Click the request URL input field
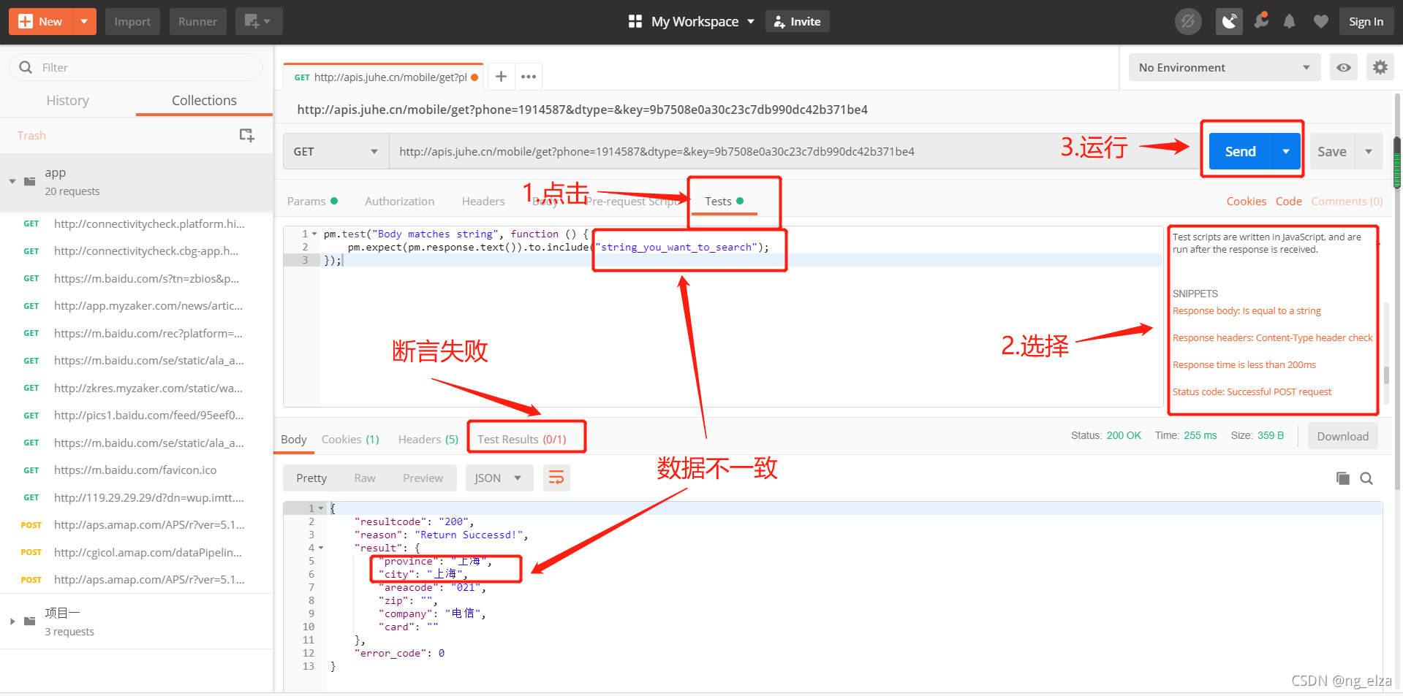Screen dimensions: 1403x696 [794, 152]
